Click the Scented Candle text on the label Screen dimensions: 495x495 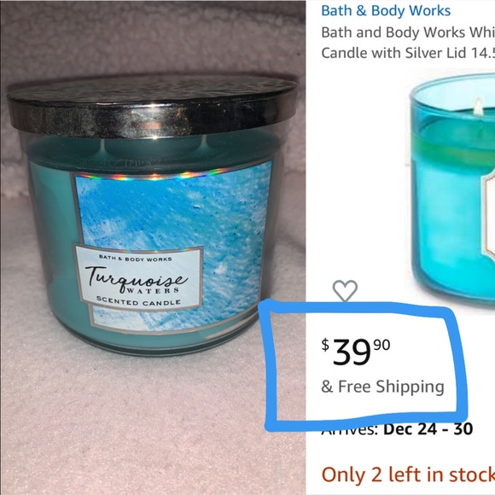pos(138,301)
